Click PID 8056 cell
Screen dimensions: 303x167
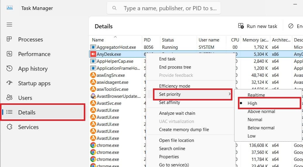tap(148, 47)
